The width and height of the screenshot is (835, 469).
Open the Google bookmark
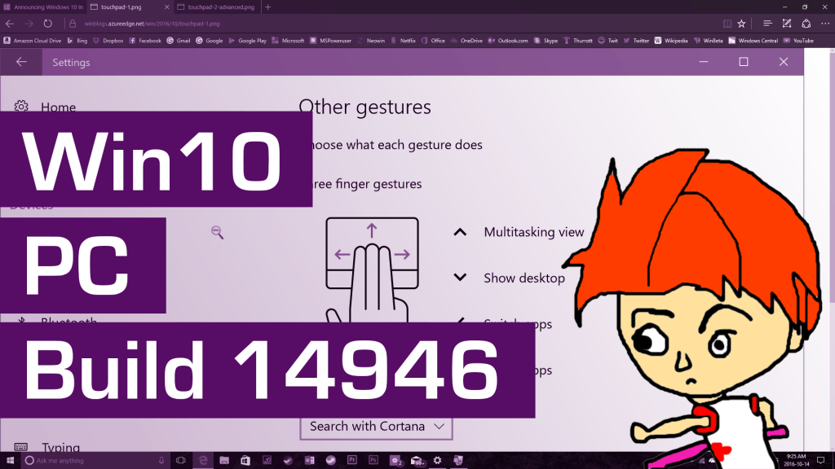pyautogui.click(x=210, y=41)
